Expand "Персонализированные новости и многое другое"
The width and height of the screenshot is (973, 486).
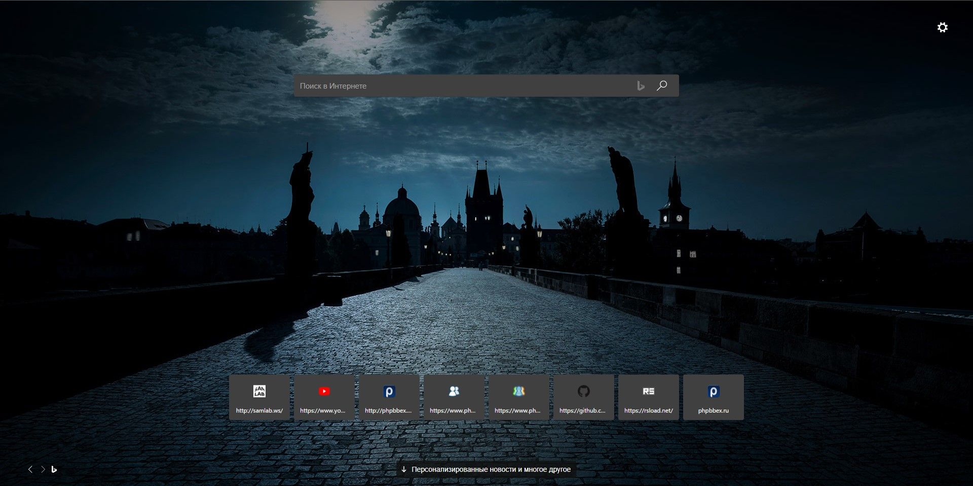(486, 469)
